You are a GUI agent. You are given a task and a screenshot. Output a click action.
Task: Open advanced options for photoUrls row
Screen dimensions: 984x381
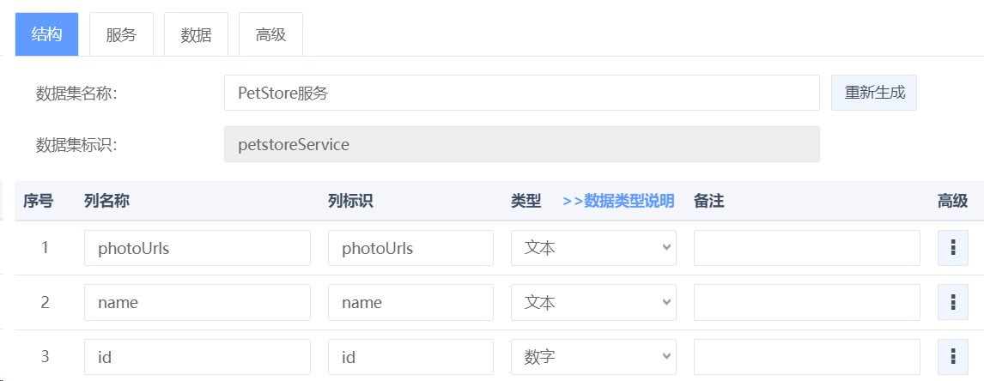coord(952,248)
